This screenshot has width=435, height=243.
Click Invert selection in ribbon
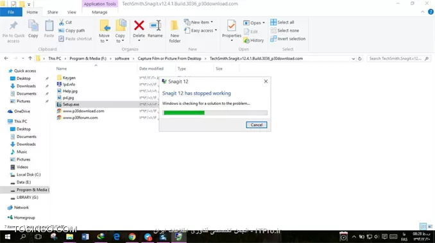click(x=288, y=39)
